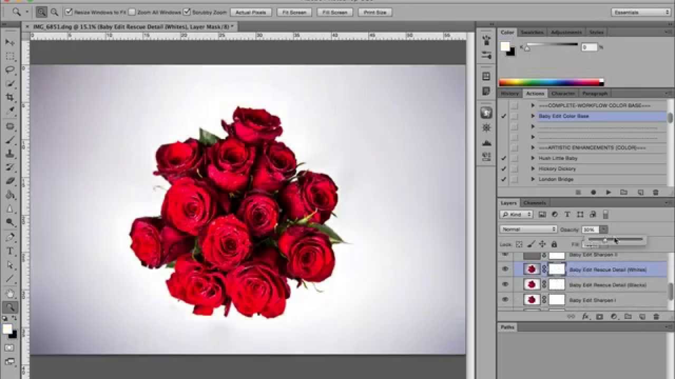The width and height of the screenshot is (675, 379).
Task: Switch to the Swatches tab
Action: (x=532, y=32)
